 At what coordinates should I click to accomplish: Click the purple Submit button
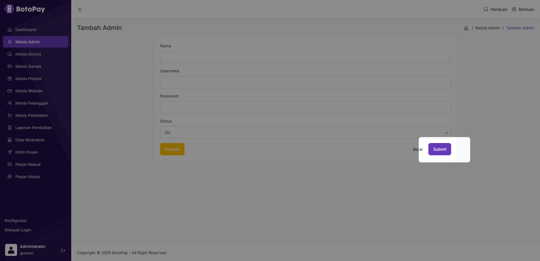click(440, 149)
